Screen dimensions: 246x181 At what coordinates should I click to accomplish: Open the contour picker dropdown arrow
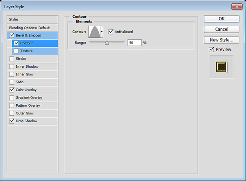102,32
